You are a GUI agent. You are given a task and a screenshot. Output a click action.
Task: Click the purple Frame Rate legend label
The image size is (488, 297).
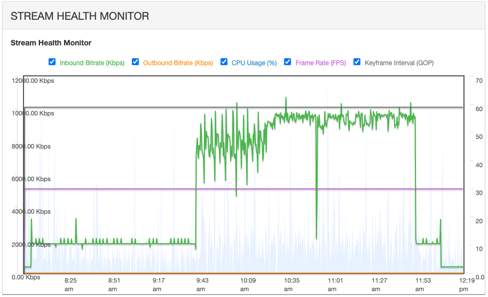[x=320, y=63]
